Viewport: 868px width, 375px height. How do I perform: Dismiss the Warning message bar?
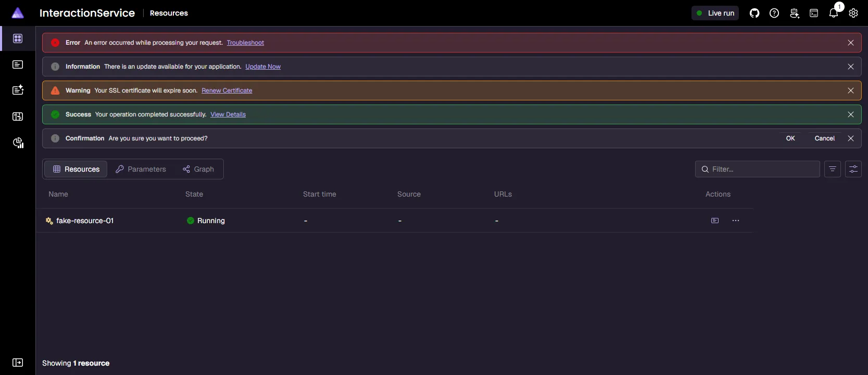pyautogui.click(x=851, y=90)
